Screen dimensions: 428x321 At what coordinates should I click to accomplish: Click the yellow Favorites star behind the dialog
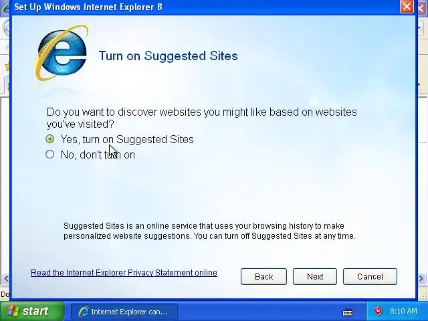[7, 66]
